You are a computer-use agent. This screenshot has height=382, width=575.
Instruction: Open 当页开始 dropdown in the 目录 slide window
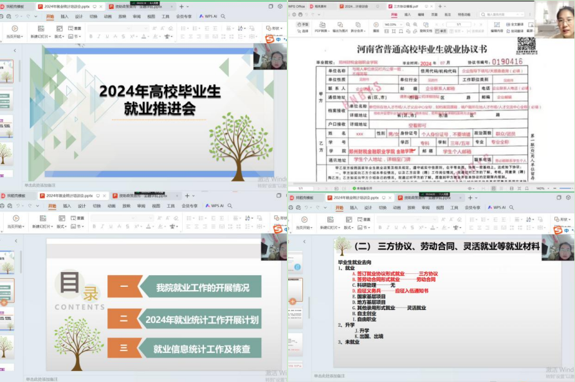[x=16, y=226]
